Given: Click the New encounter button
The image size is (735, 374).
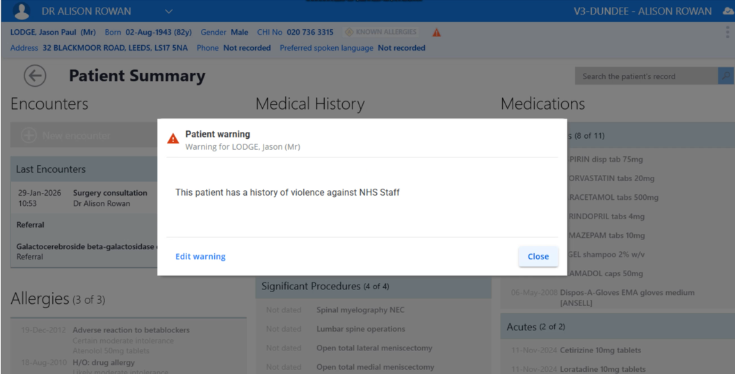Looking at the screenshot, I should click(x=83, y=135).
